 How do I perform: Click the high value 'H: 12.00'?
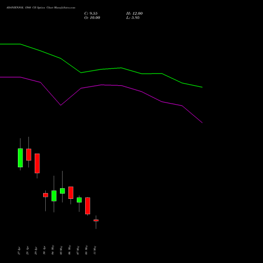coord(135,14)
